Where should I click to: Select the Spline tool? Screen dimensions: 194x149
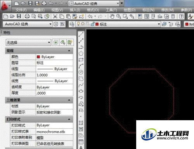click(x=81, y=85)
